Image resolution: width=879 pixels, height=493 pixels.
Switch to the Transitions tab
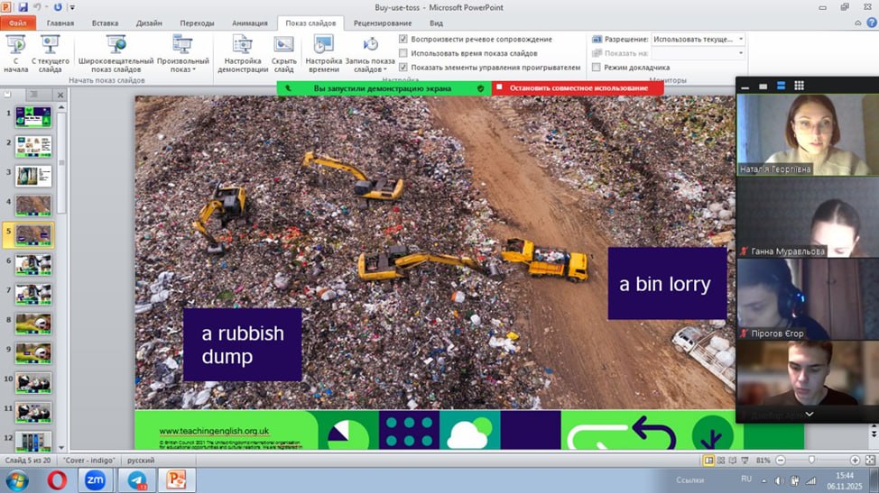(x=197, y=23)
